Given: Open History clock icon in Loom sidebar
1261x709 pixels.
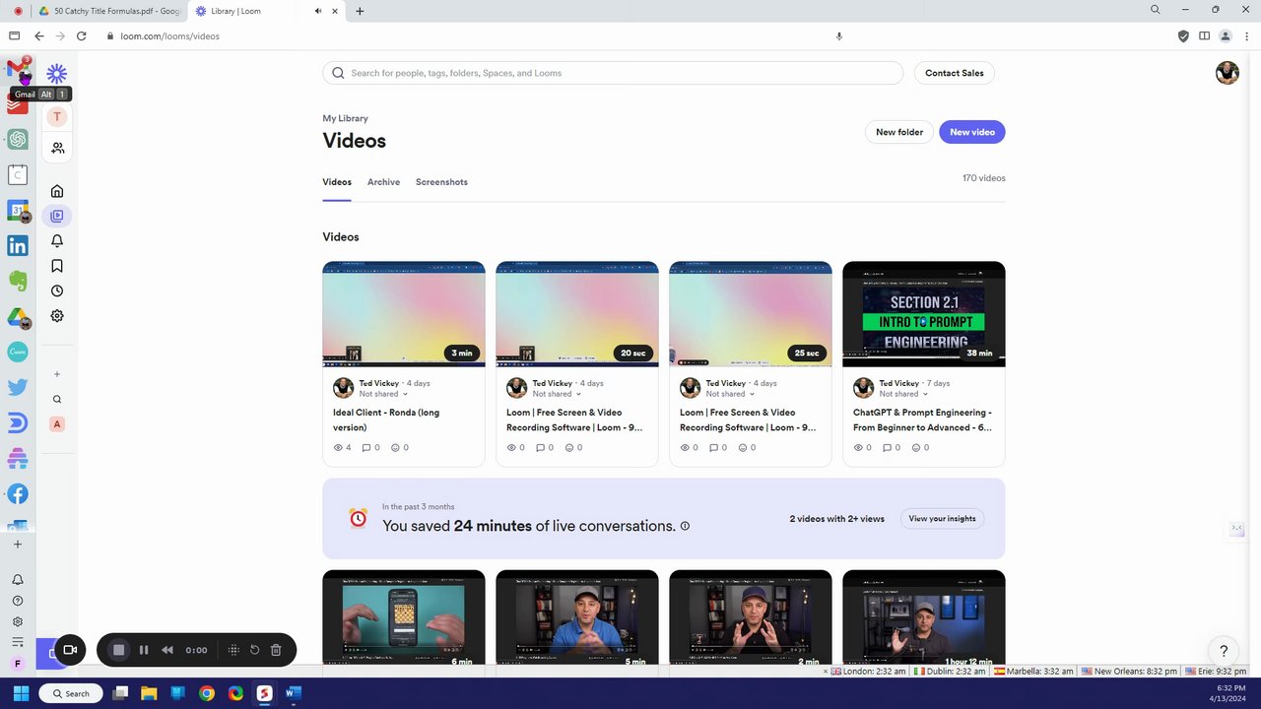Looking at the screenshot, I should tap(57, 290).
